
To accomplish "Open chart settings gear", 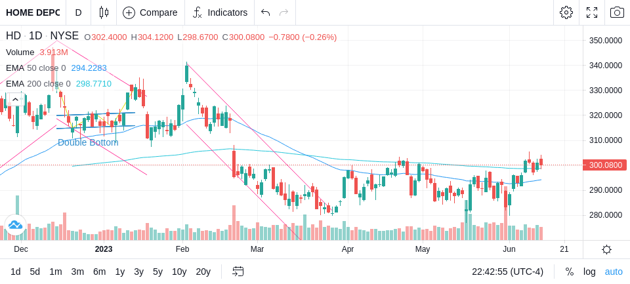I will pyautogui.click(x=566, y=12).
